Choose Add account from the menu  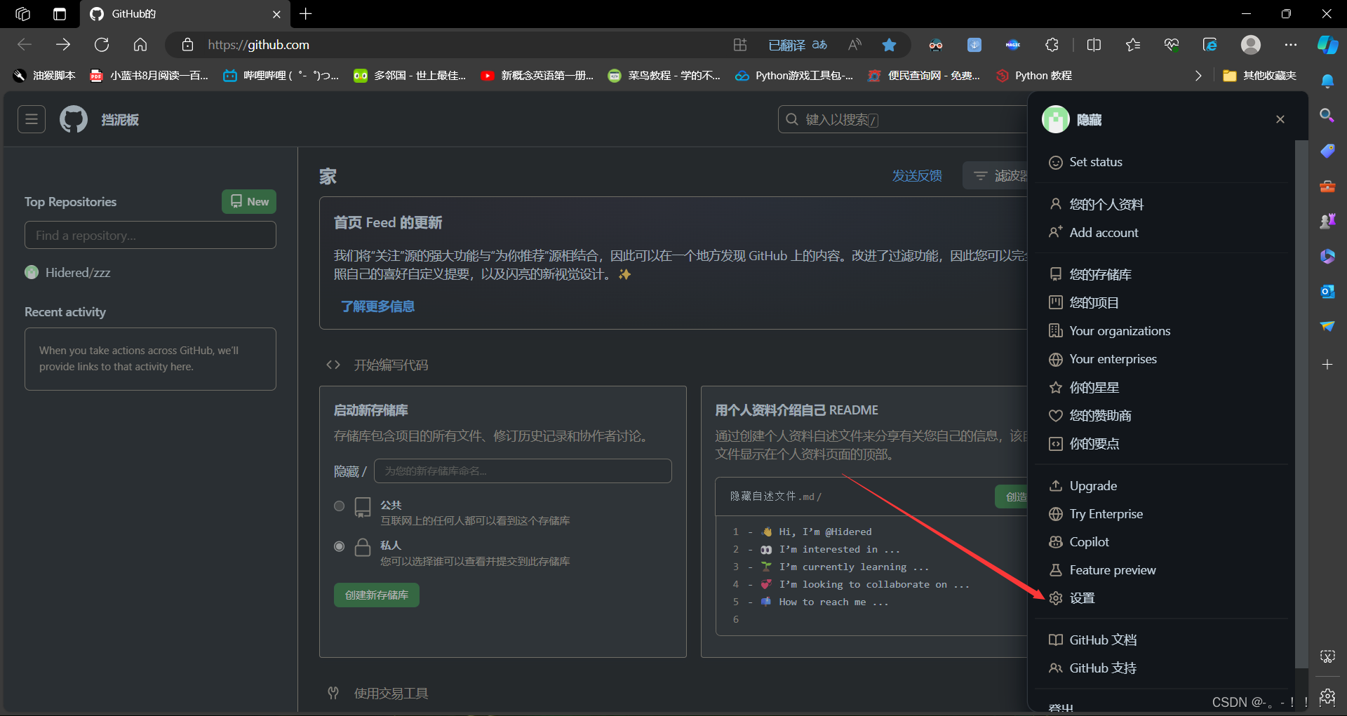coord(1162,232)
